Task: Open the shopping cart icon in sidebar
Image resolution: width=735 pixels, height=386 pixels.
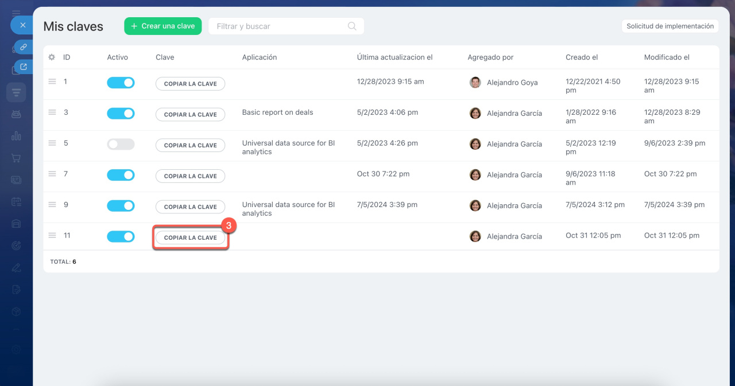Action: click(16, 158)
